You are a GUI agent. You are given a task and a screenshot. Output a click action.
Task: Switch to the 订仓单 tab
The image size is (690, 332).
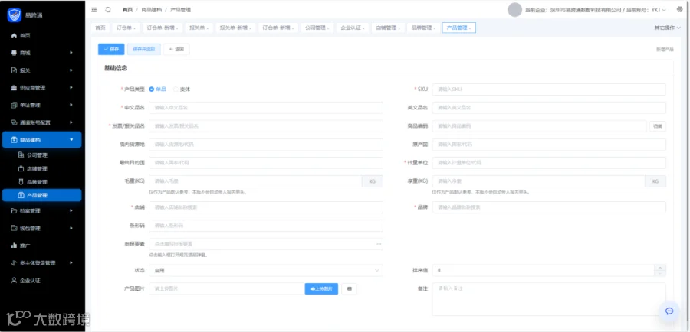tap(126, 28)
